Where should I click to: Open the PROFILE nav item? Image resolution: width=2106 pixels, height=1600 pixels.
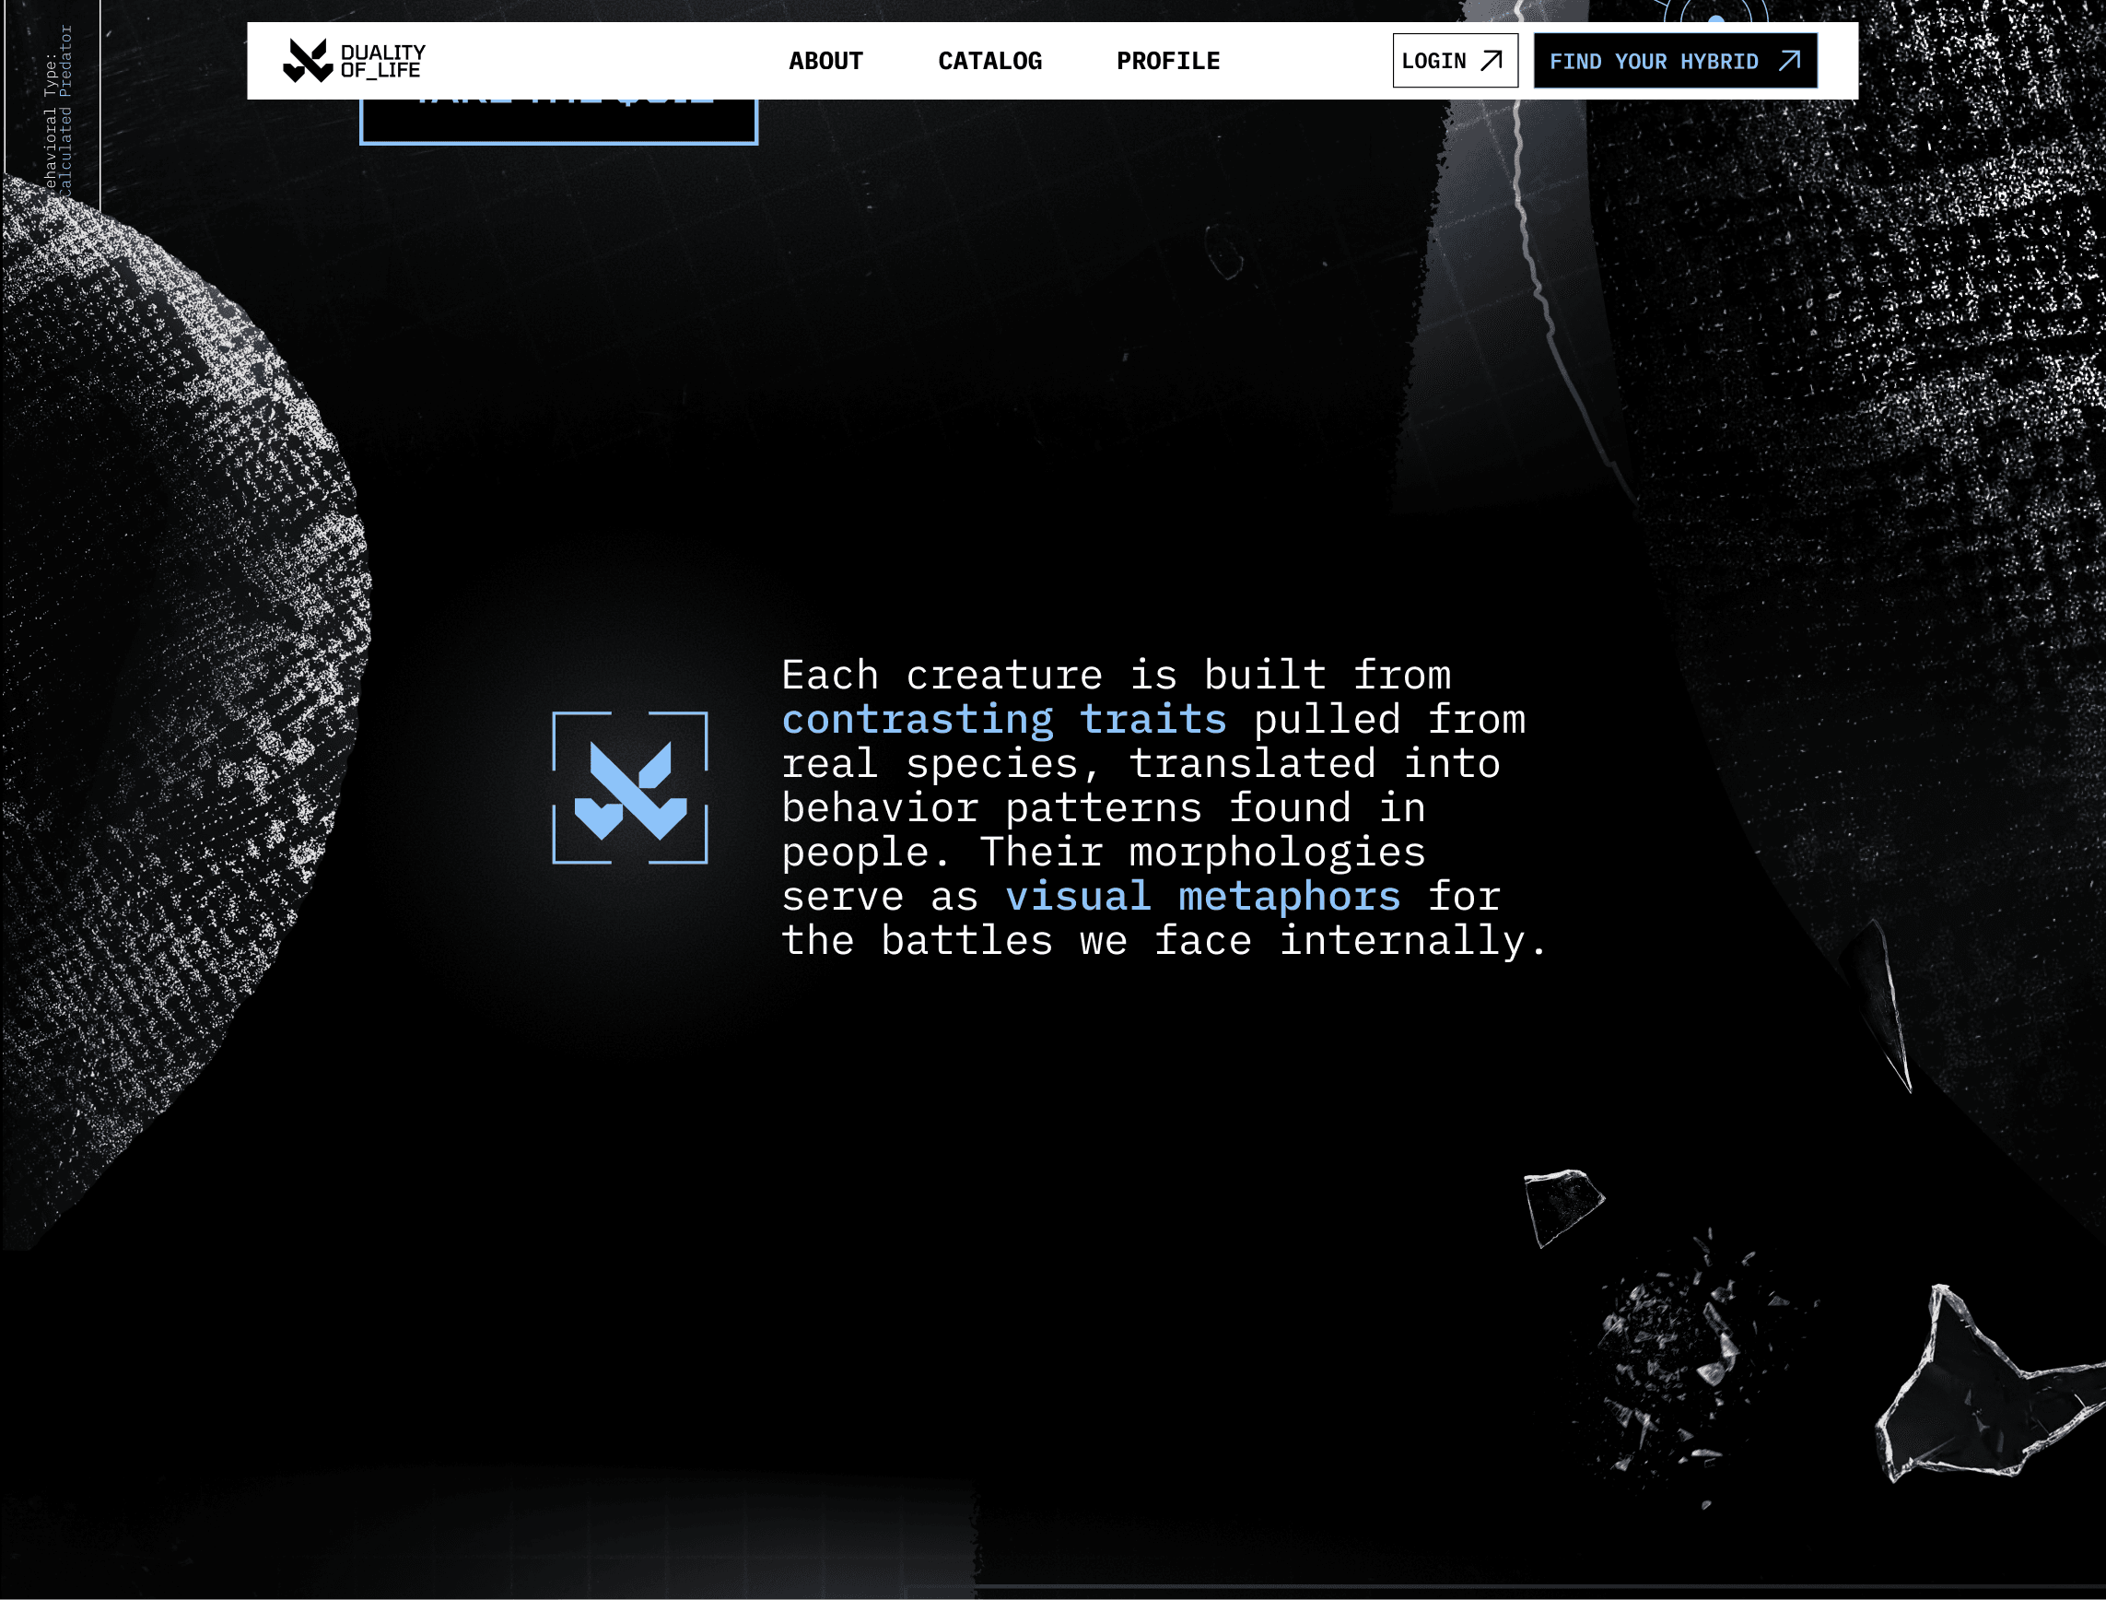click(x=1167, y=61)
